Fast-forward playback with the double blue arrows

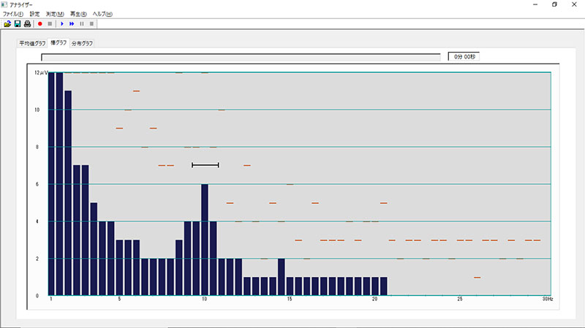(72, 24)
